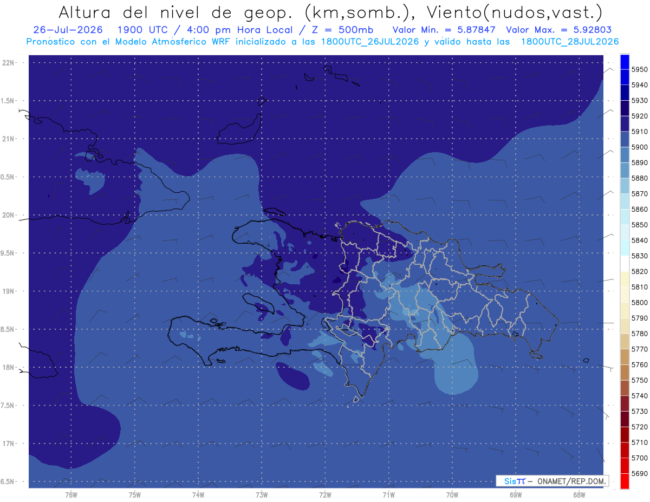Click 'Valor Min. = 5.87847' text

coord(444,30)
